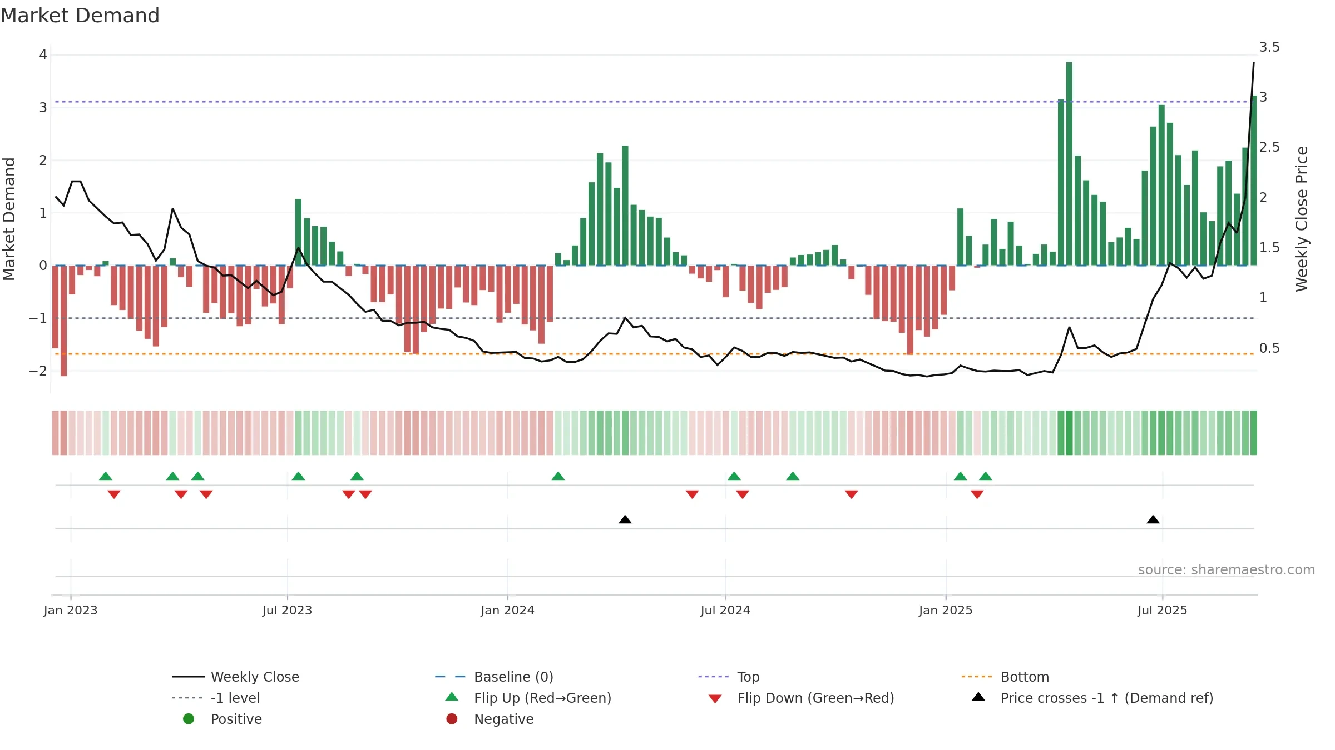Click the Jan 2023 x-axis label
This screenshot has height=750, width=1335.
pos(71,611)
